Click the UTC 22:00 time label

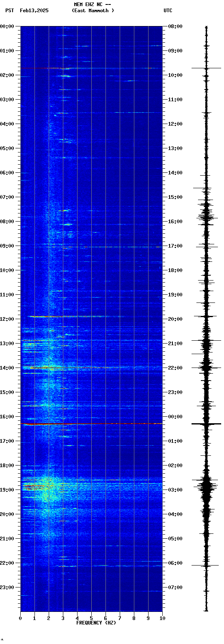click(175, 368)
